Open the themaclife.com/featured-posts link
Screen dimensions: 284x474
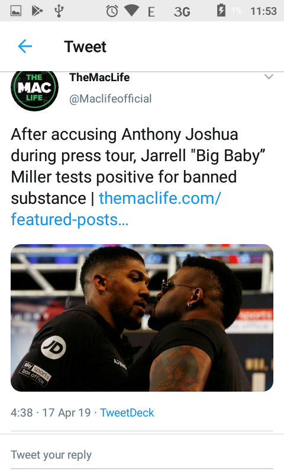coord(116,209)
